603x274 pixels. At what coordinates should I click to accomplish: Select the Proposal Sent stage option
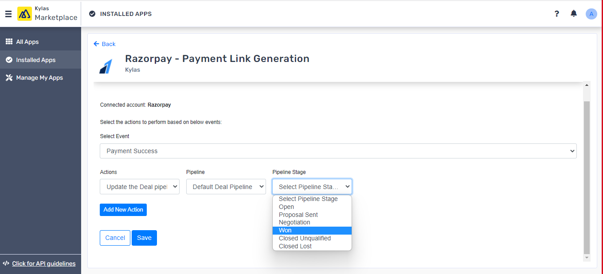(x=312, y=215)
